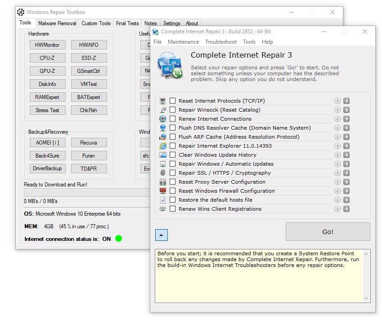
Task: Click run arrow for Reset Internet Protocols (TCP/IP)
Action: 346,101
